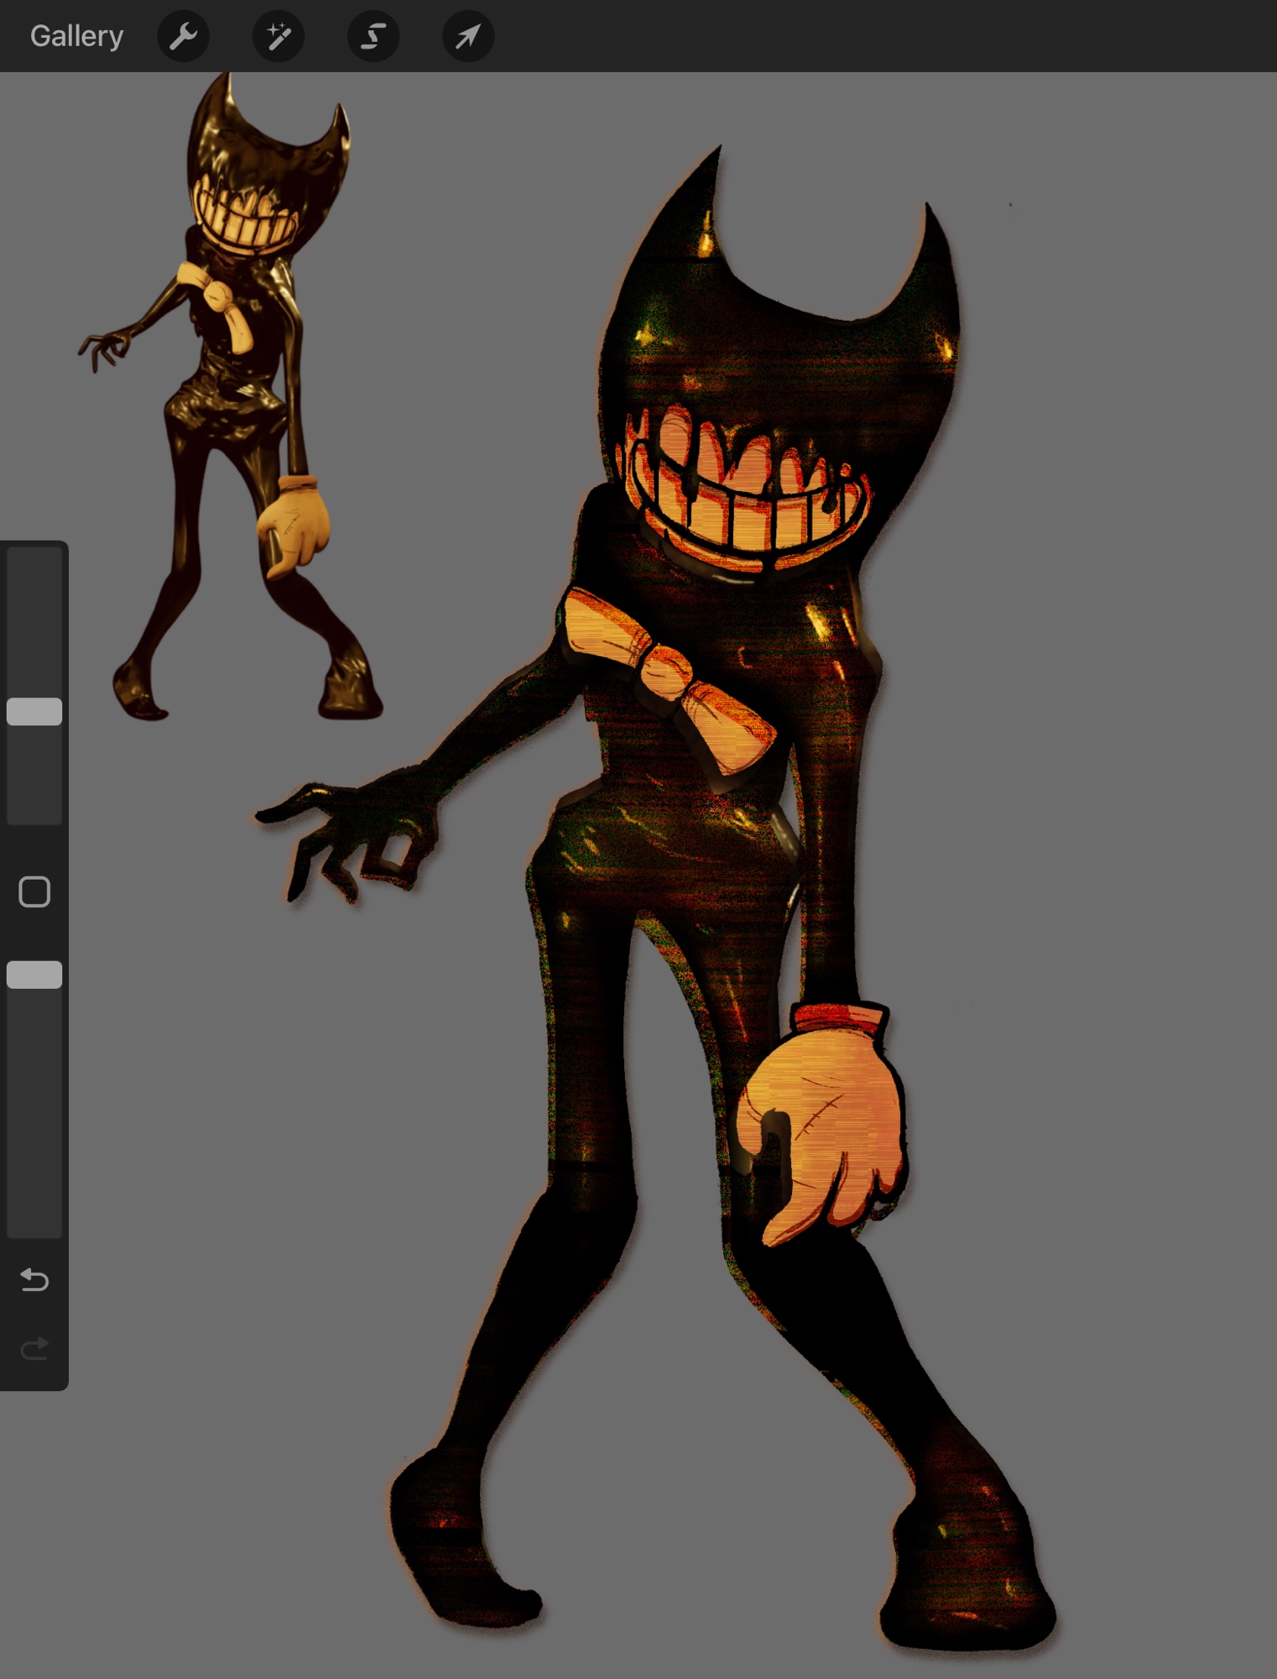Open the Actions wrench menu
This screenshot has height=1679, width=1277.
tap(183, 36)
